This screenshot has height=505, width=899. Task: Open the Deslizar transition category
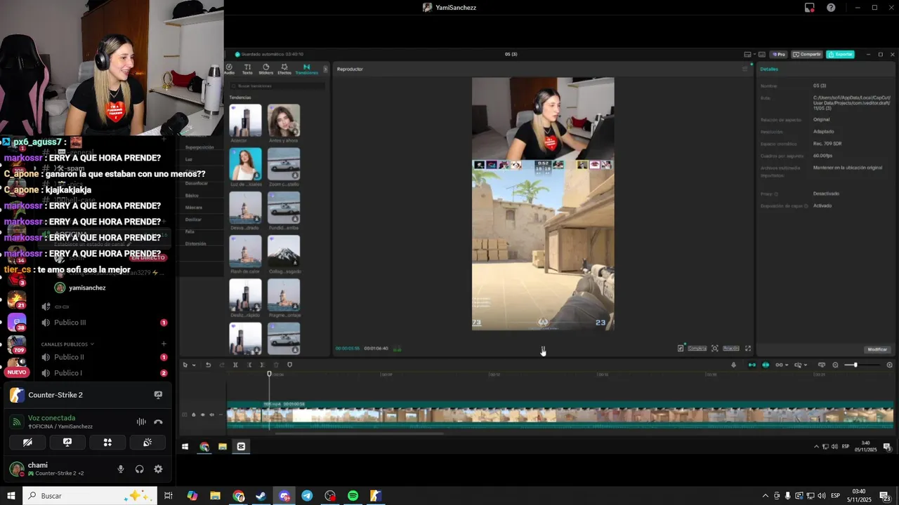click(x=193, y=220)
